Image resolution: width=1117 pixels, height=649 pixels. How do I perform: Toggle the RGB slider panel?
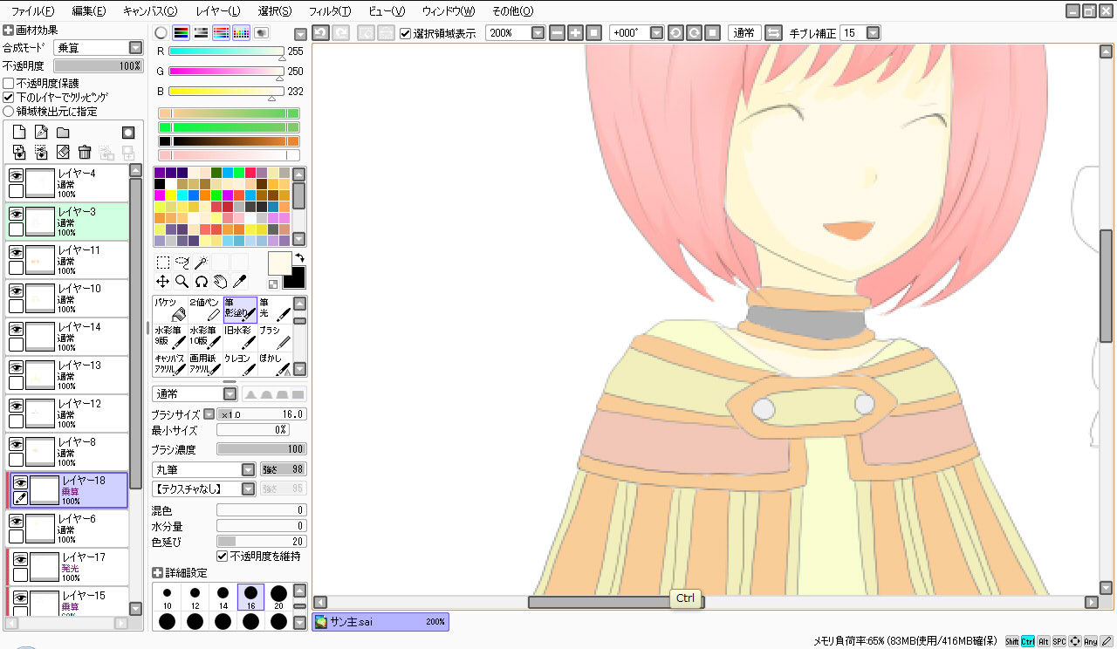pos(182,33)
